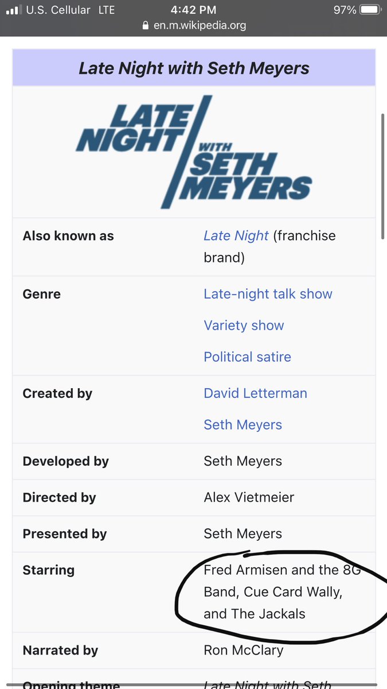This screenshot has width=387, height=689.
Task: Open the David Letterman creator link
Action: click(255, 393)
